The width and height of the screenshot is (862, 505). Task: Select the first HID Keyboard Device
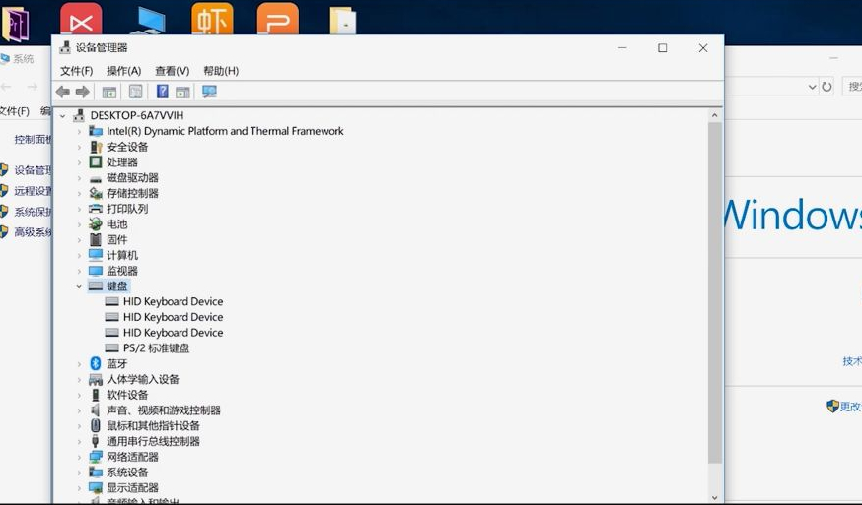pos(173,302)
